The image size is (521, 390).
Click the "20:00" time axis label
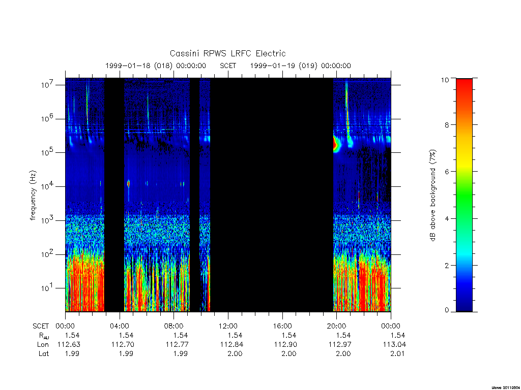coord(336,326)
